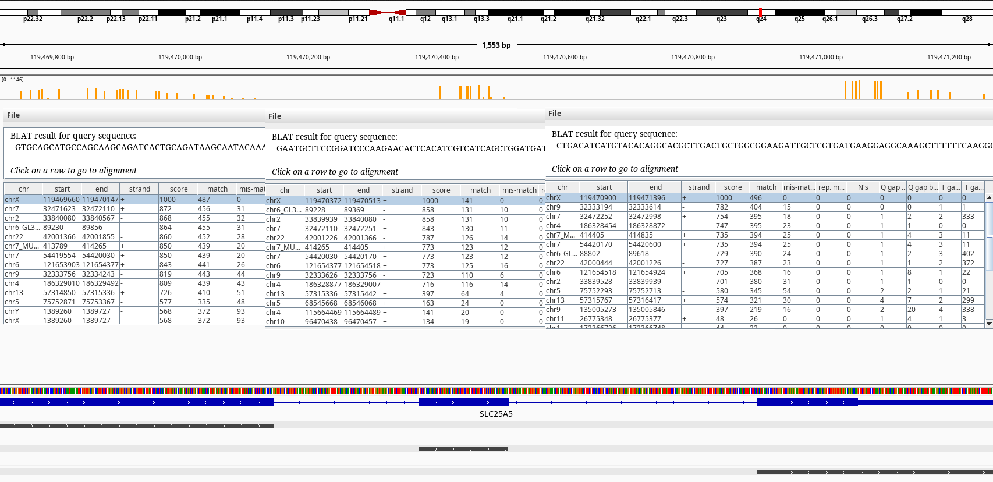Screen dimensions: 993x482
Task: Click the color-coded reference sequence track
Action: point(496,391)
